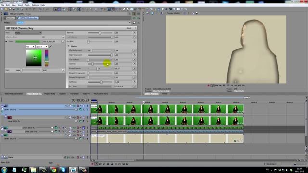This screenshot has width=308, height=173.
Task: Animate the Balance parameter
Action: pyautogui.click(x=135, y=33)
